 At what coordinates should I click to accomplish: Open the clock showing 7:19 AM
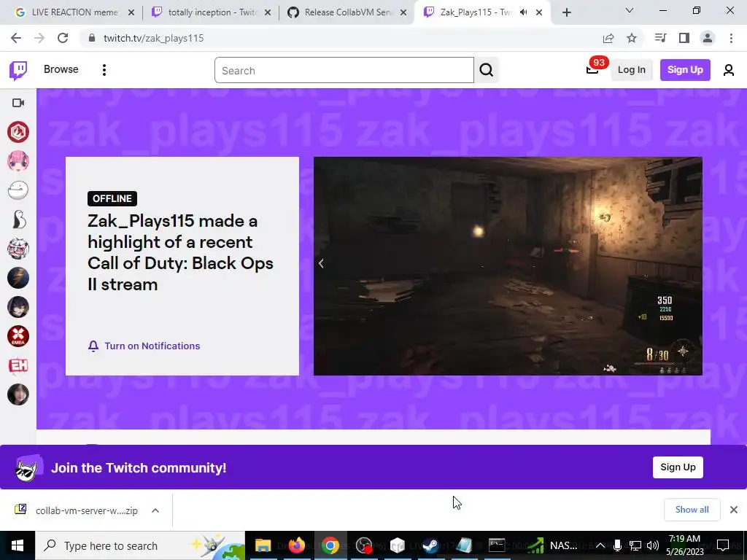684,545
